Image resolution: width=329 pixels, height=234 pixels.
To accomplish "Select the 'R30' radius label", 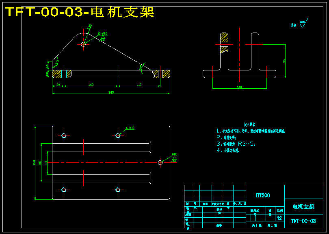I will (x=90, y=27).
